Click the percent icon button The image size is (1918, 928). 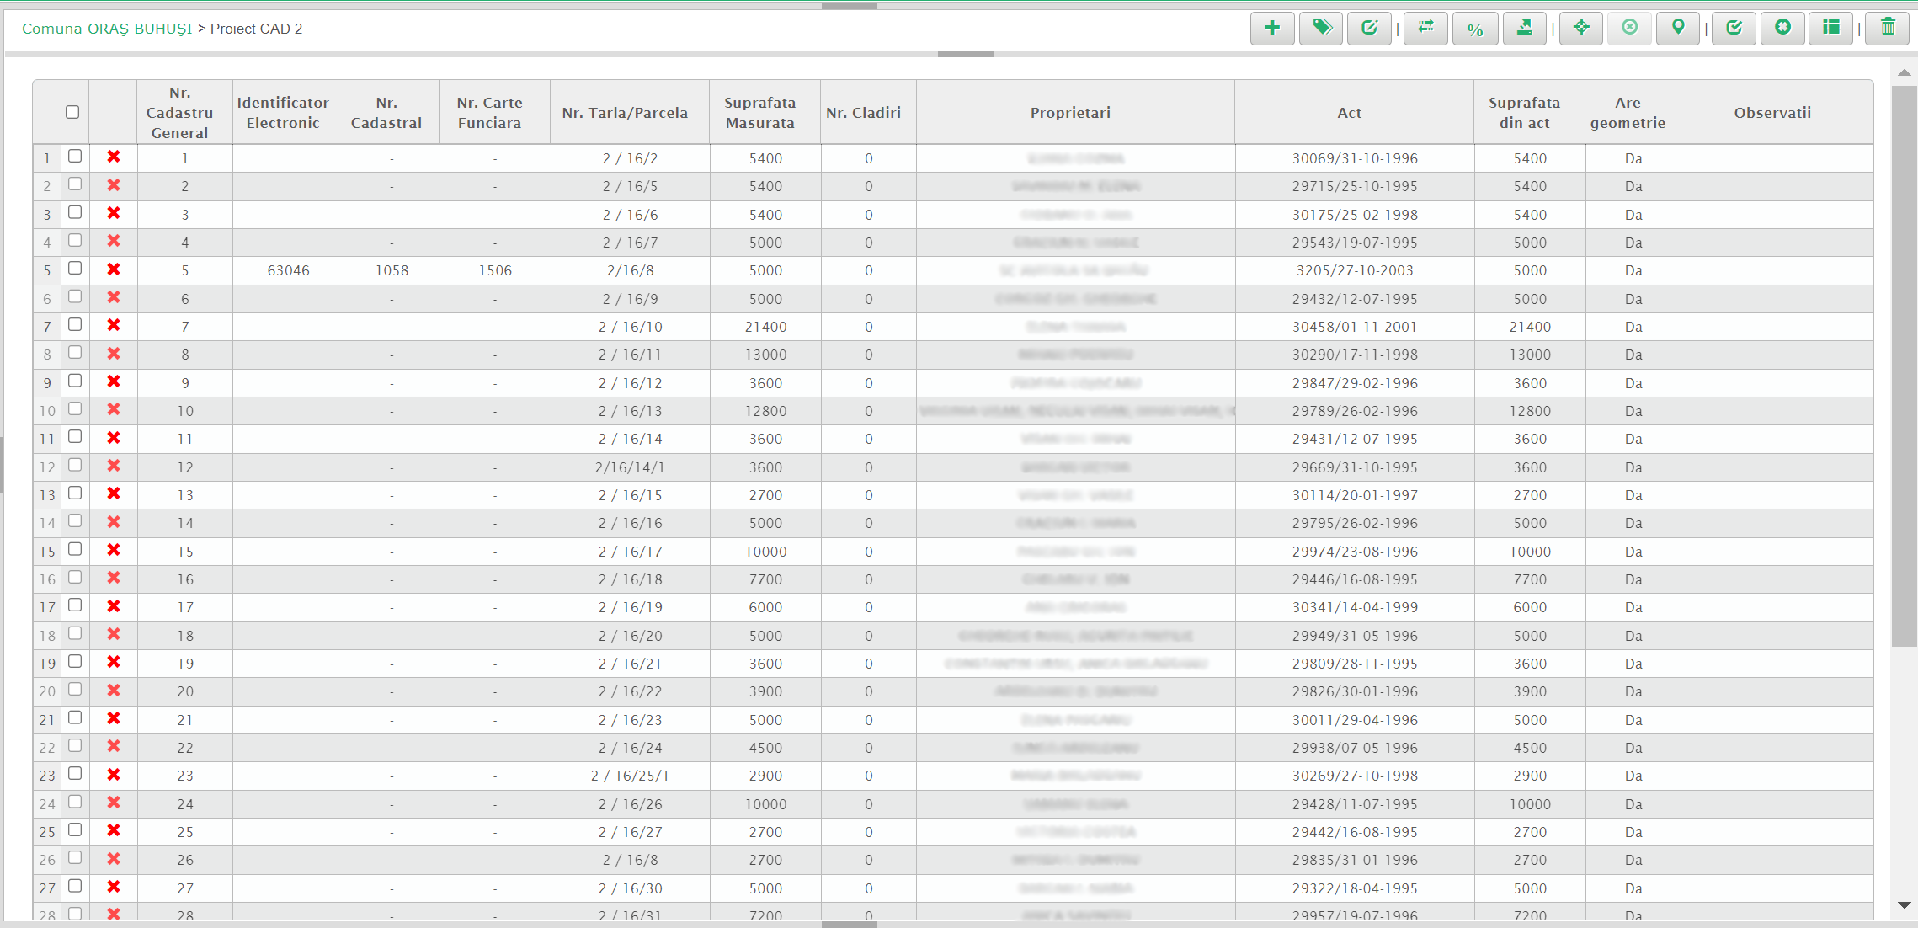[x=1474, y=29]
